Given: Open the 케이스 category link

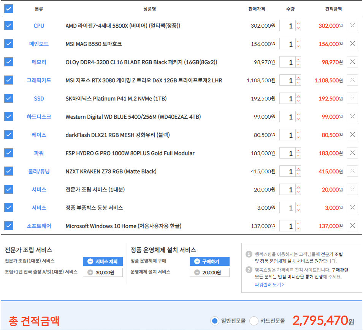Looking at the screenshot, I should coord(39,135).
